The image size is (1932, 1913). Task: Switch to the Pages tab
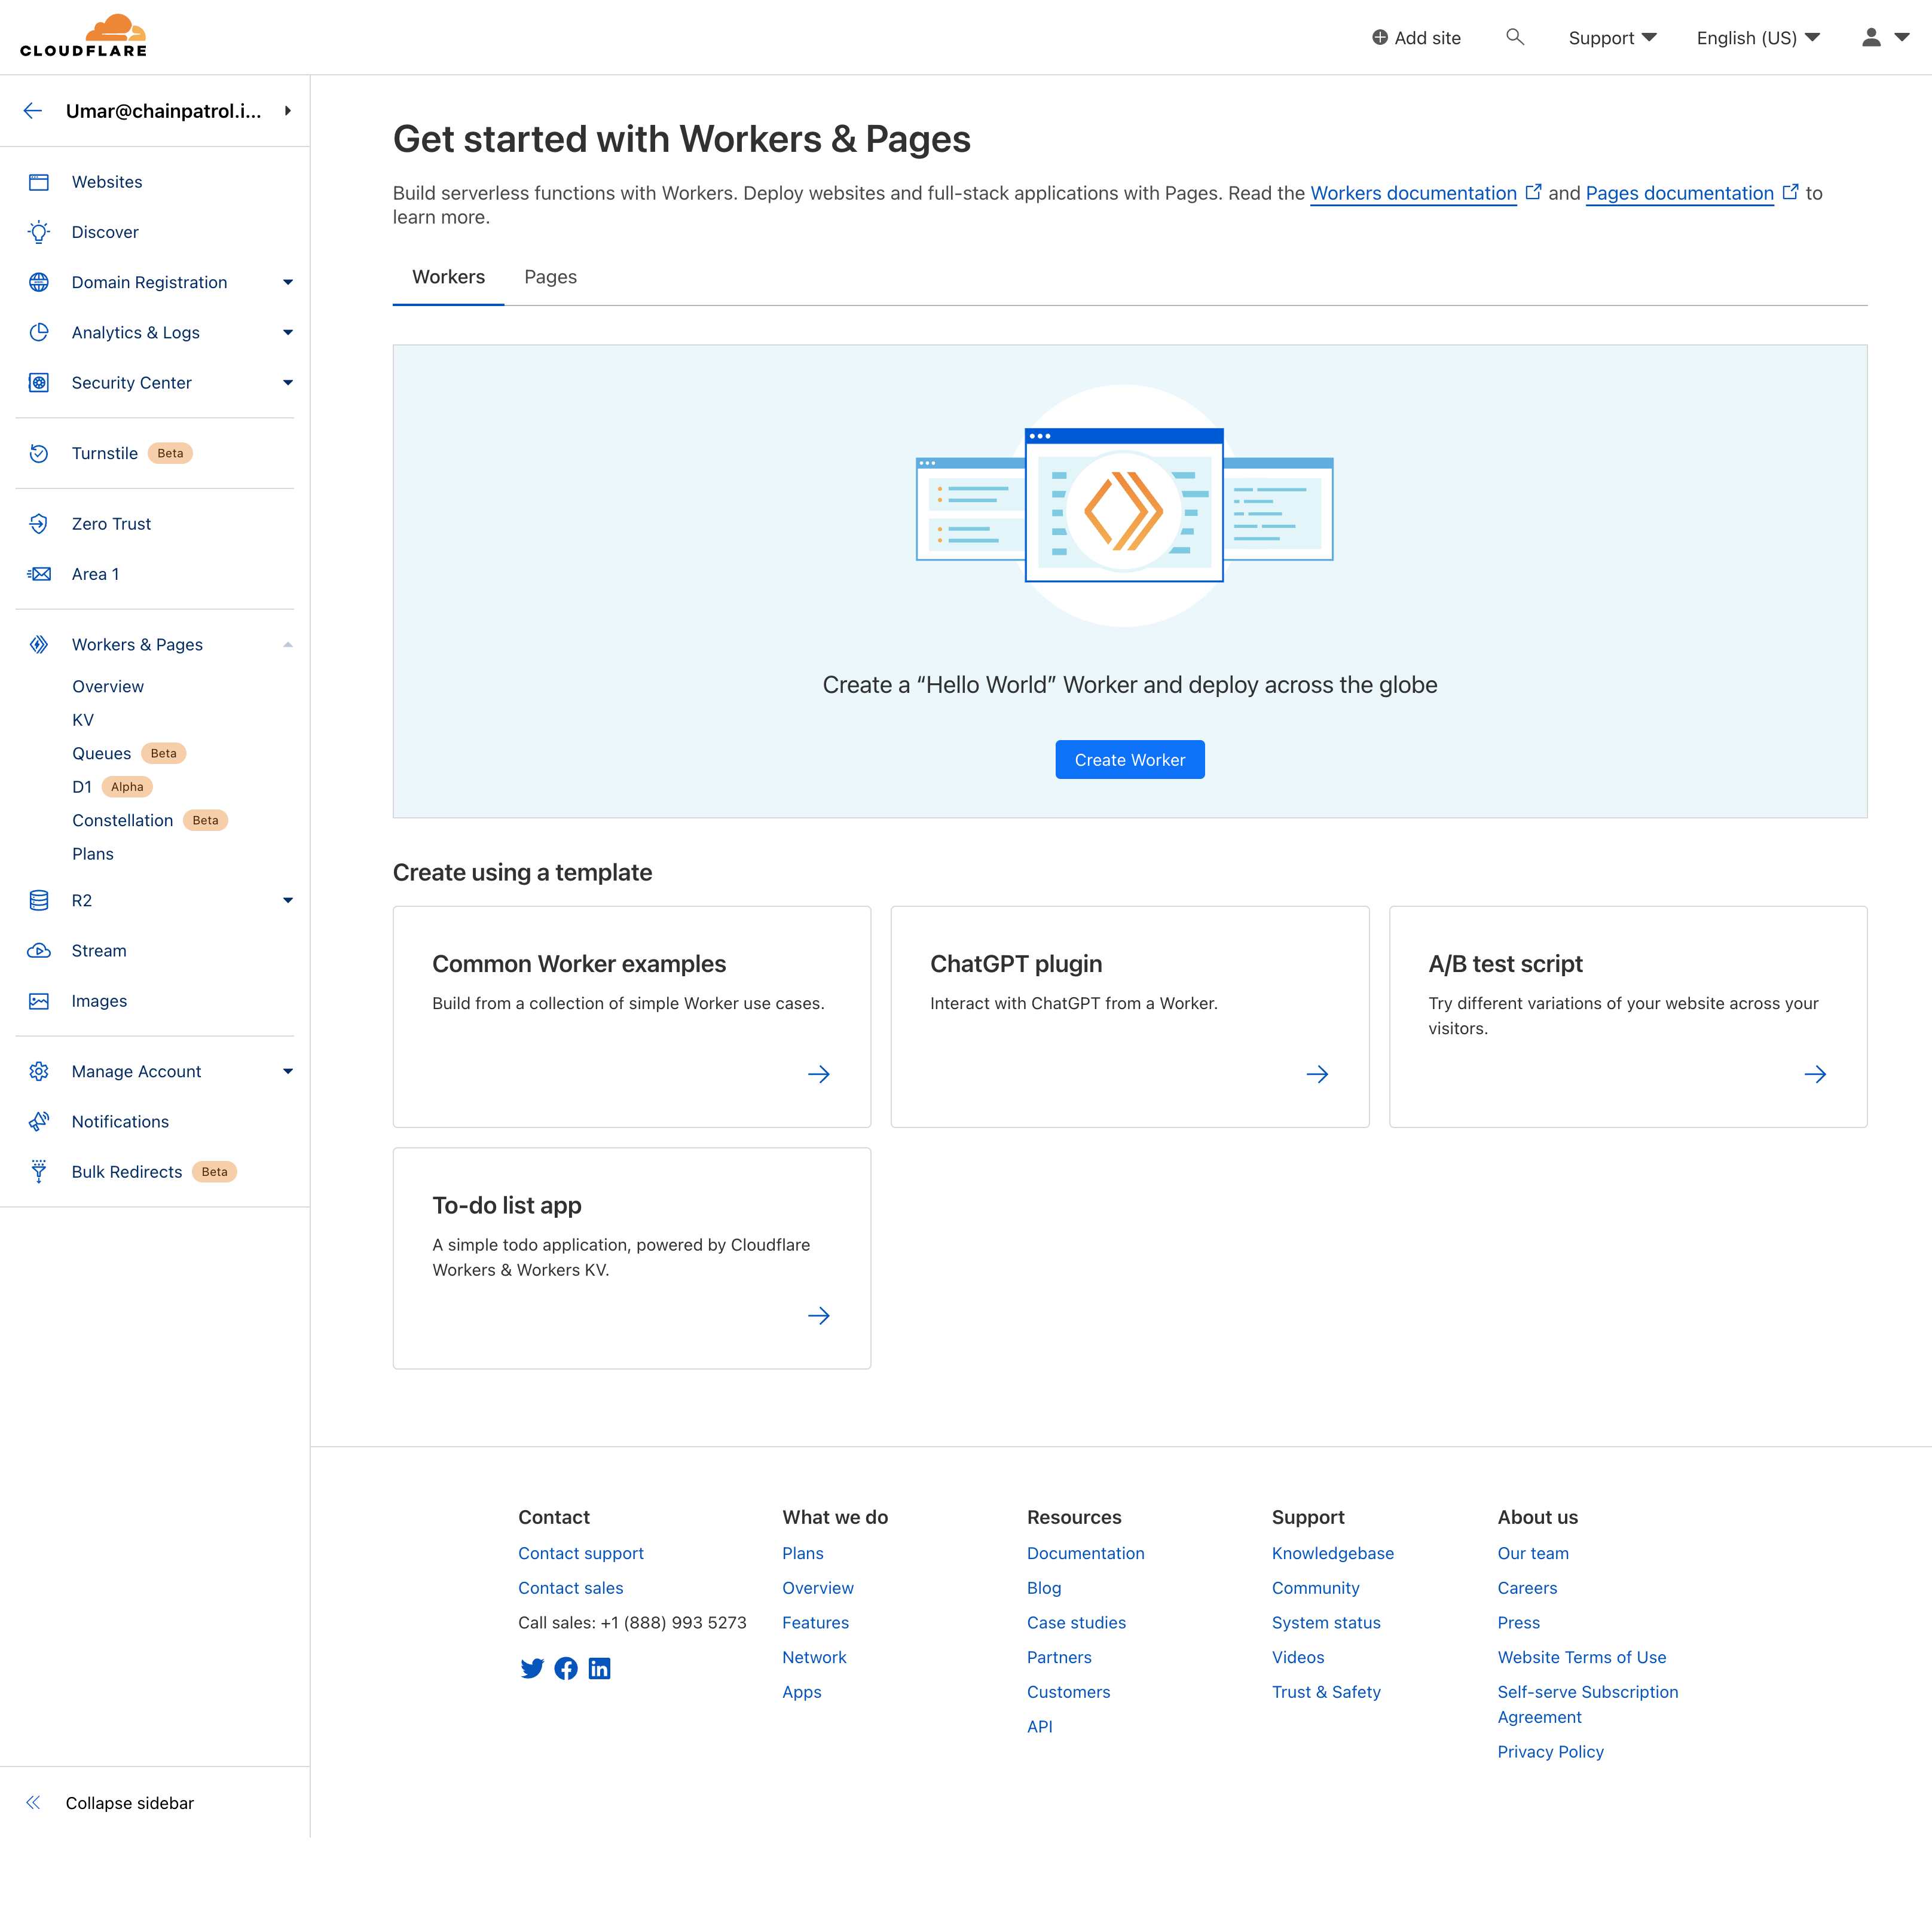tap(550, 277)
